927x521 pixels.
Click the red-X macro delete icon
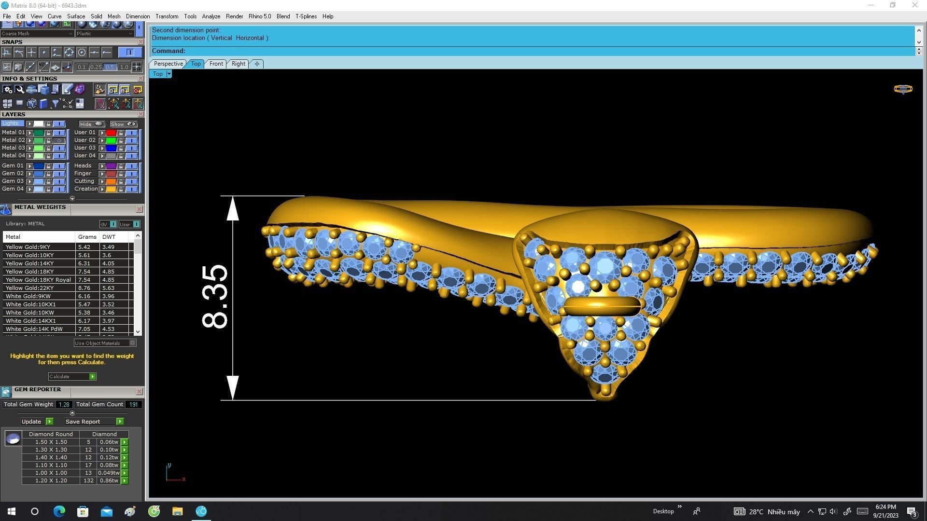(138, 89)
